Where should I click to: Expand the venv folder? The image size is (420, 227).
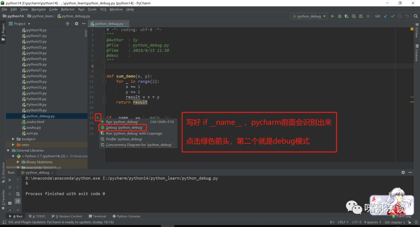(13, 145)
